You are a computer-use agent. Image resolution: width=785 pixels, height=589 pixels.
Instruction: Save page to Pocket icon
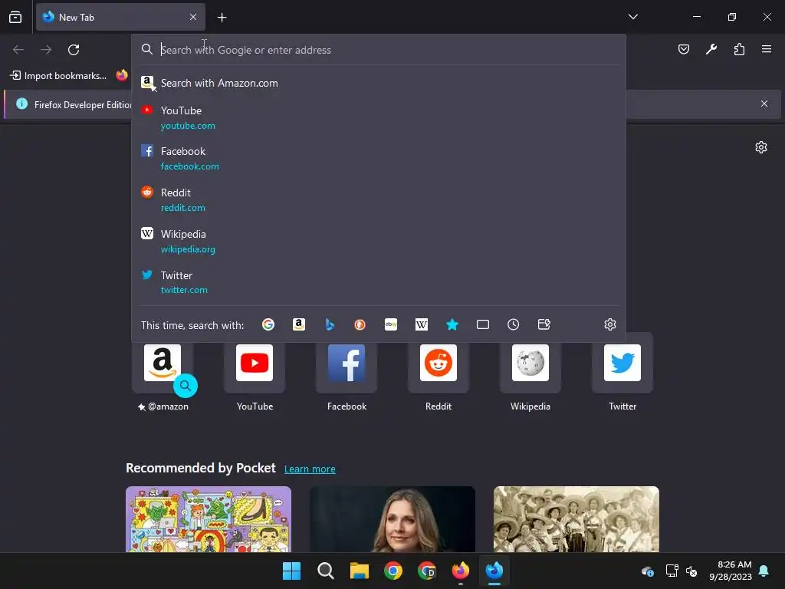click(683, 49)
